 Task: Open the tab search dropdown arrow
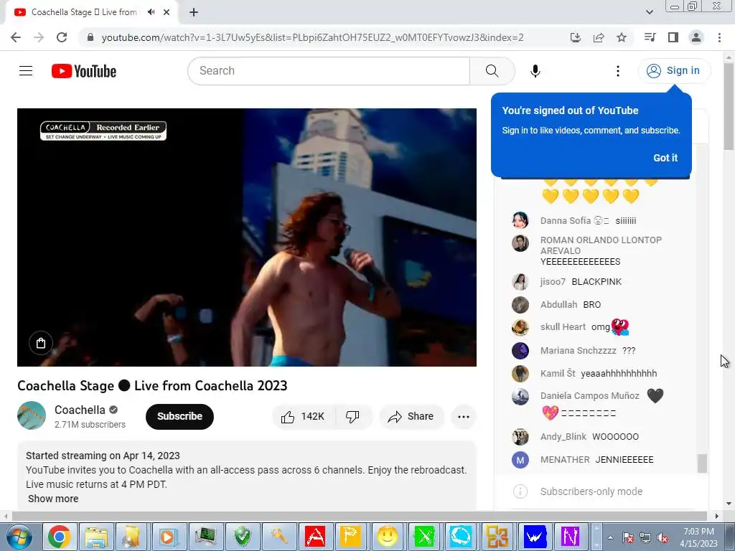click(x=649, y=12)
